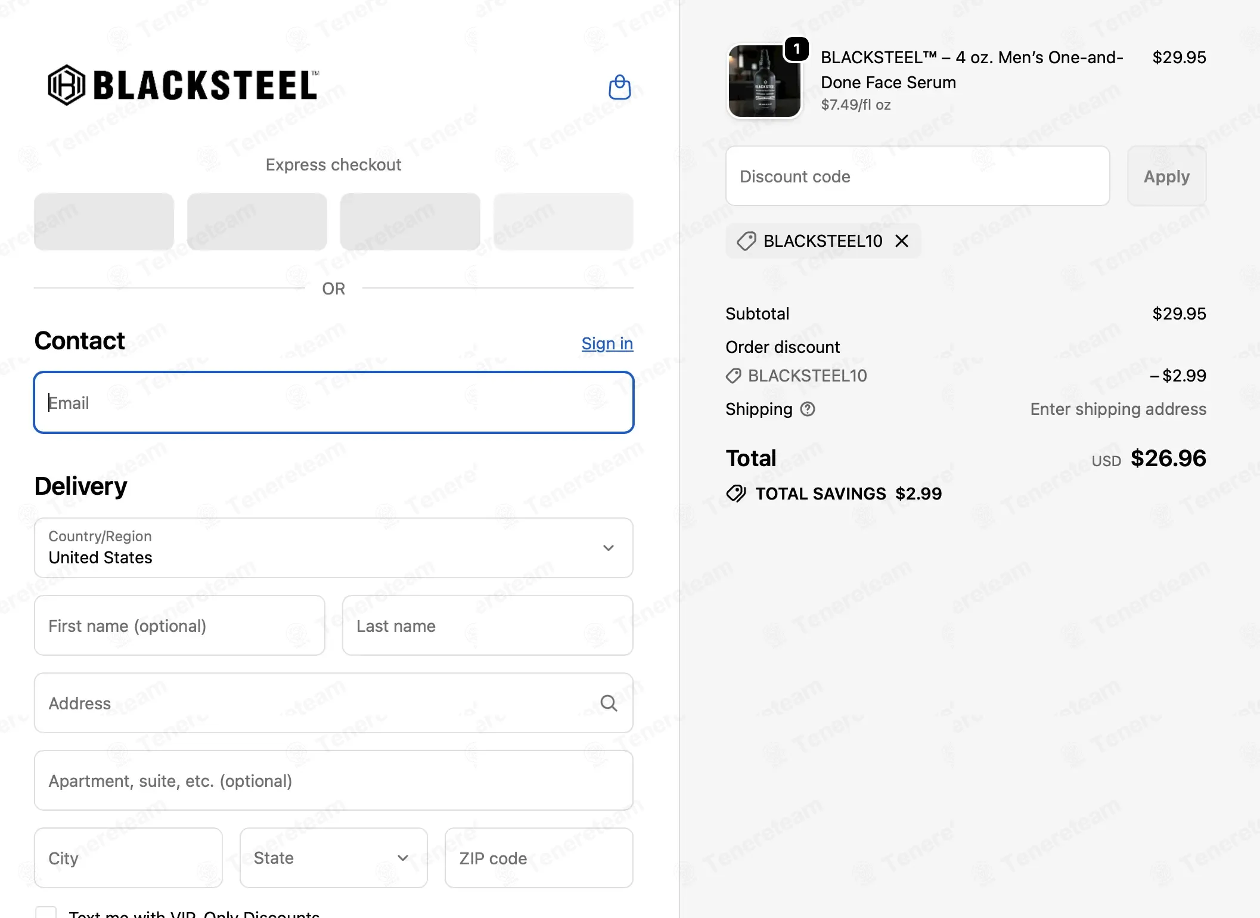Open the shopping bag cart icon
The width and height of the screenshot is (1260, 918).
(x=619, y=87)
